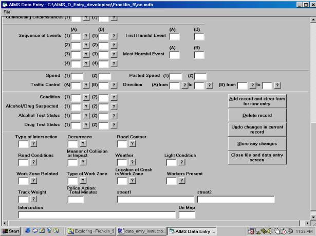316x236 pixels.
Task: Open help for Condition (2)
Action: click(x=114, y=97)
